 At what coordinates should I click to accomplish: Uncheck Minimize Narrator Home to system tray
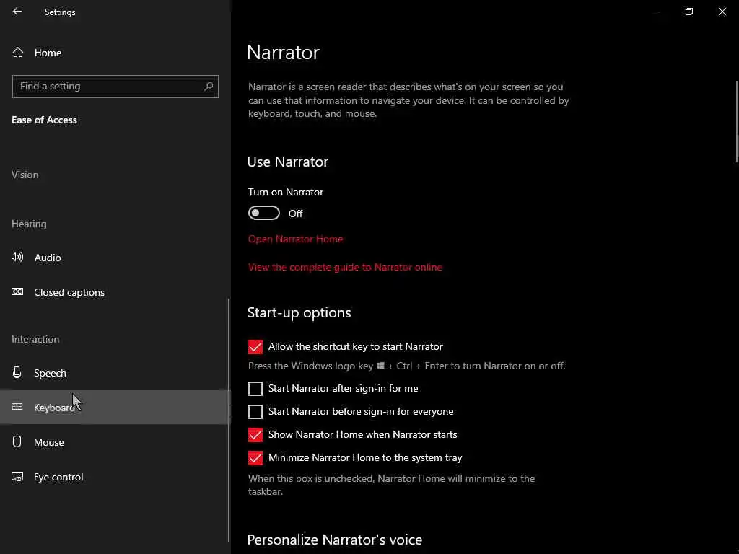coord(255,458)
